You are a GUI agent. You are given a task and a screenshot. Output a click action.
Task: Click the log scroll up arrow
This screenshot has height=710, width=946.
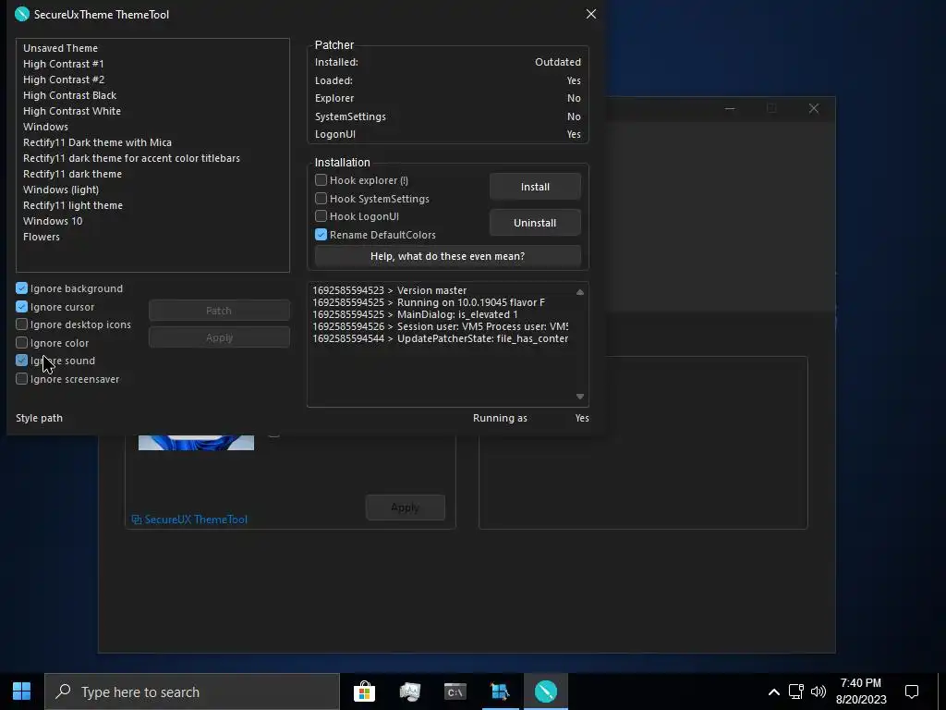[580, 291]
